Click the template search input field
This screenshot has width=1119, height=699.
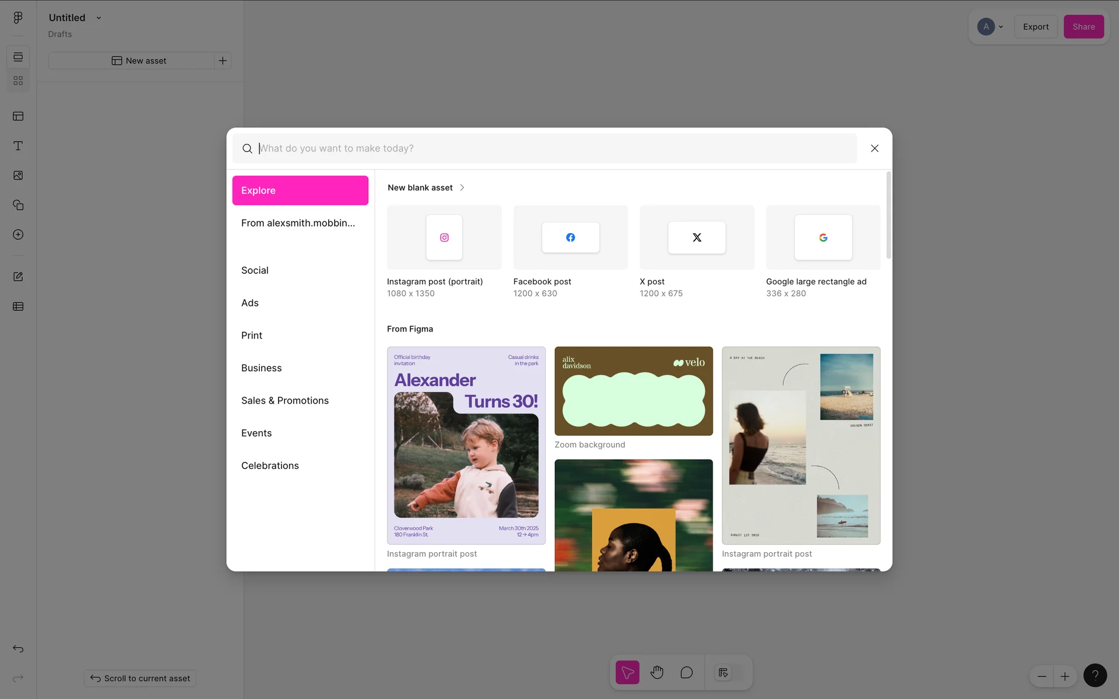(554, 149)
